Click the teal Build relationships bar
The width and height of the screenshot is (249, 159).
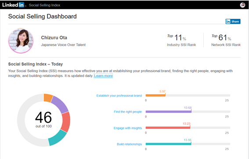(x=168, y=144)
